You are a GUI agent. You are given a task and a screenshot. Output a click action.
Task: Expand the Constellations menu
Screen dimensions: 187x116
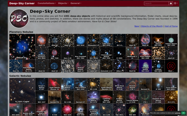point(47,3)
